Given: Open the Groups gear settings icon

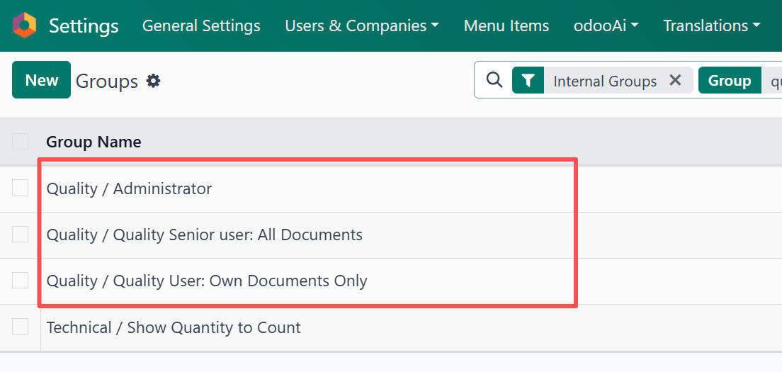Looking at the screenshot, I should [x=153, y=81].
